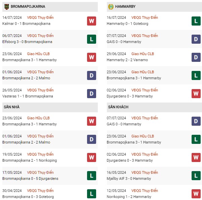This screenshot has height=200, width=202.
Task: Open the HAMMARBY team header
Action: [154, 7]
